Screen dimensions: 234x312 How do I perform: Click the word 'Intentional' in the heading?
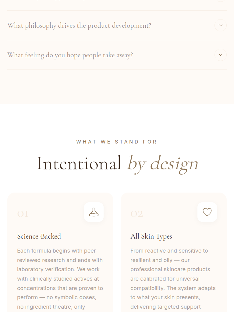(x=79, y=163)
